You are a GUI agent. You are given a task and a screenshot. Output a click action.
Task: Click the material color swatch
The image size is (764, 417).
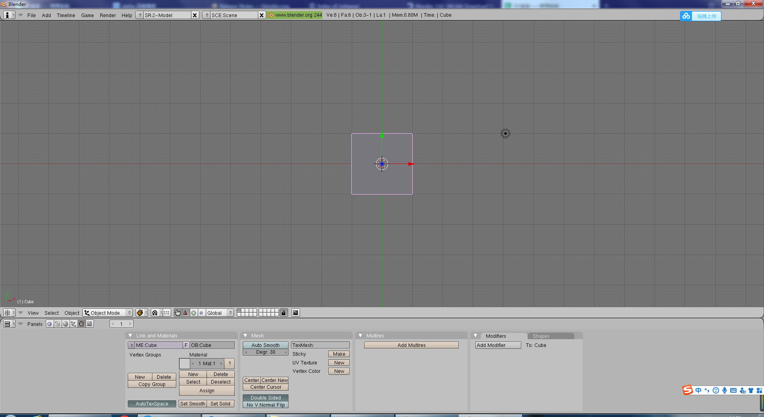pos(184,364)
